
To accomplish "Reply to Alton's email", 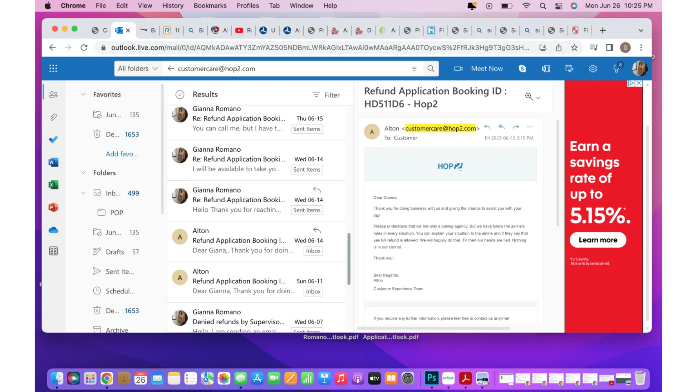I will 487,127.
